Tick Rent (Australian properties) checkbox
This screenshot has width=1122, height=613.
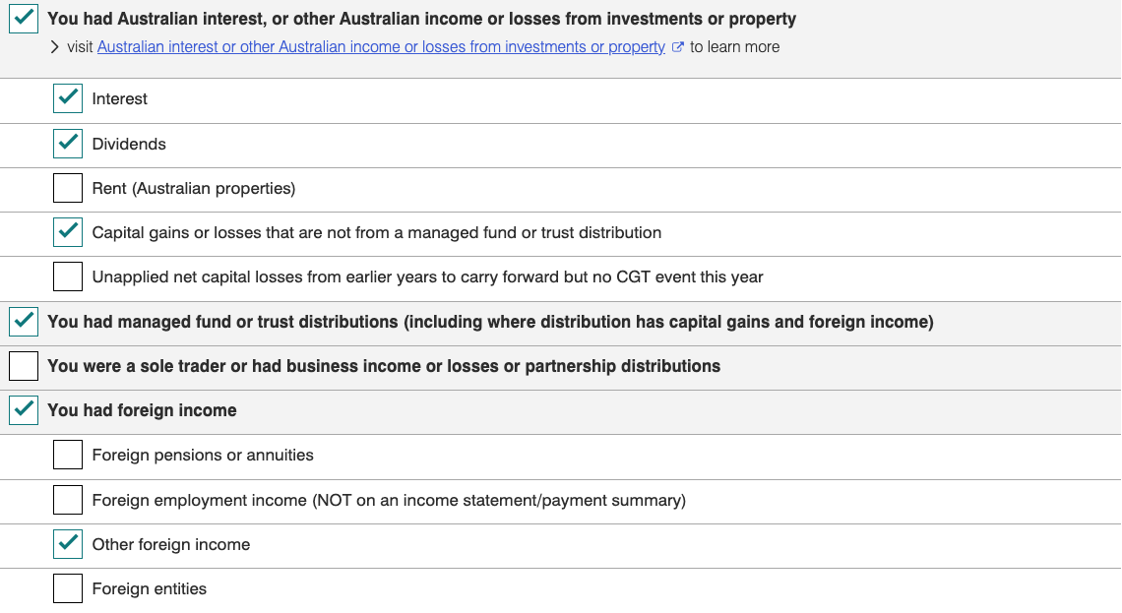tap(68, 188)
